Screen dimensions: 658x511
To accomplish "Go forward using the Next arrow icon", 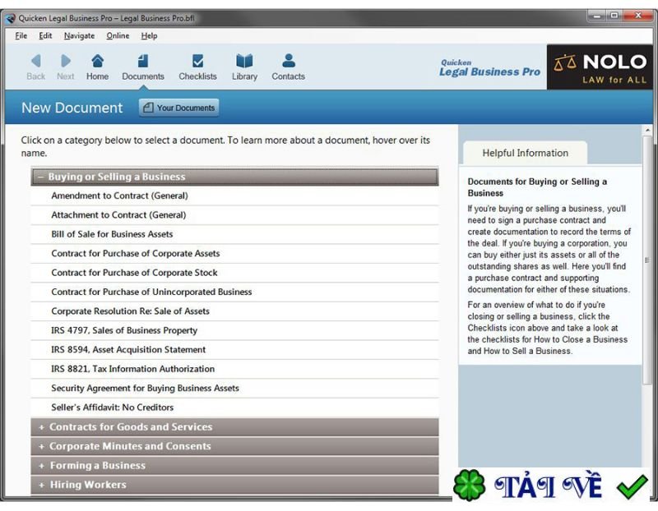I will [66, 61].
